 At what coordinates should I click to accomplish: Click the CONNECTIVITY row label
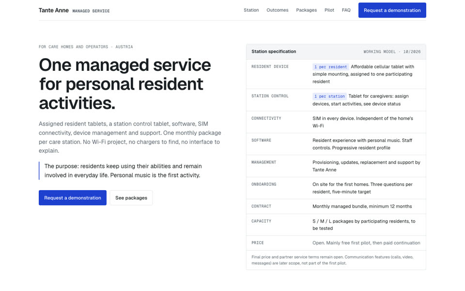266,118
